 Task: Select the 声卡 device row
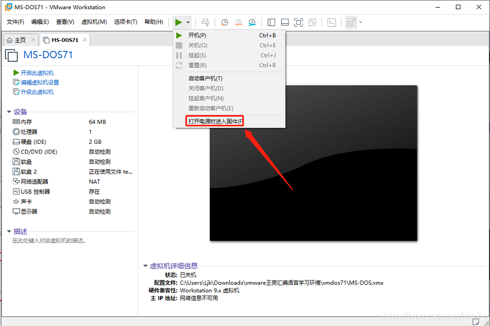73,202
